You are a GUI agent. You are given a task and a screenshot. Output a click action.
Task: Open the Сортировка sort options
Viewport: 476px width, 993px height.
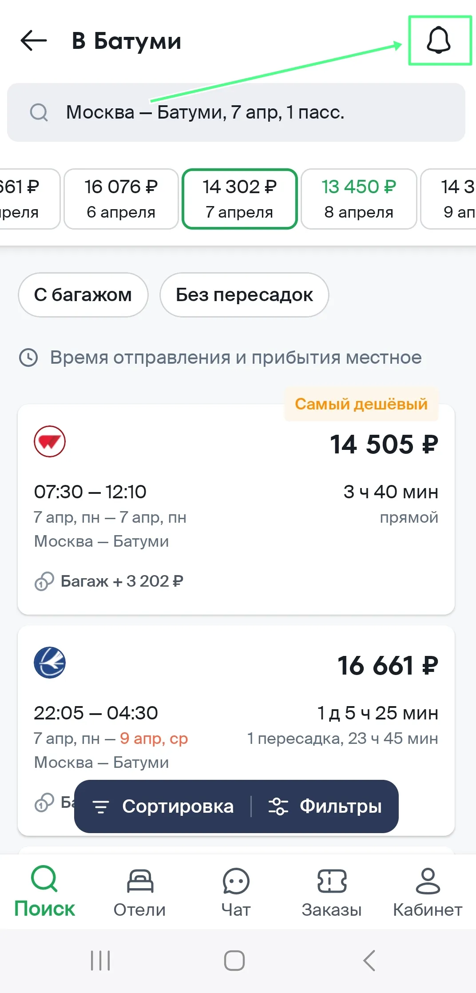tap(163, 806)
